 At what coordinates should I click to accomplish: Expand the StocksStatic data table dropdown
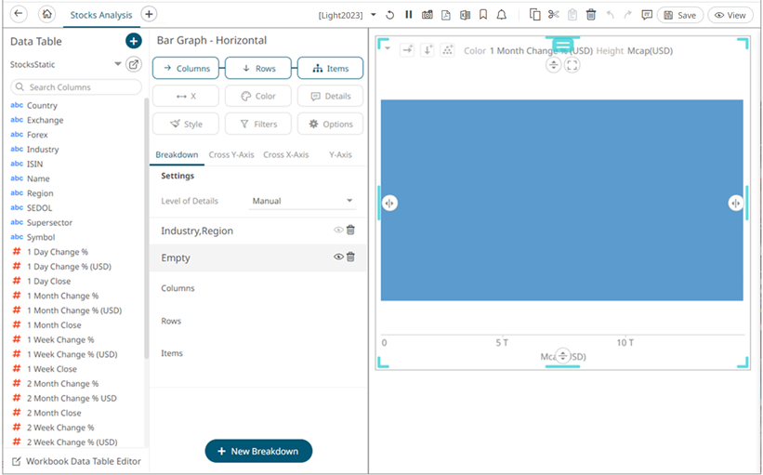point(118,64)
